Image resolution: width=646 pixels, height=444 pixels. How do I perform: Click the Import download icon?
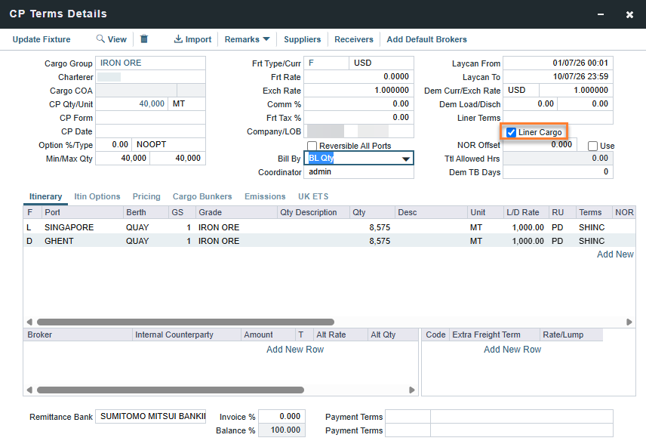(x=178, y=39)
